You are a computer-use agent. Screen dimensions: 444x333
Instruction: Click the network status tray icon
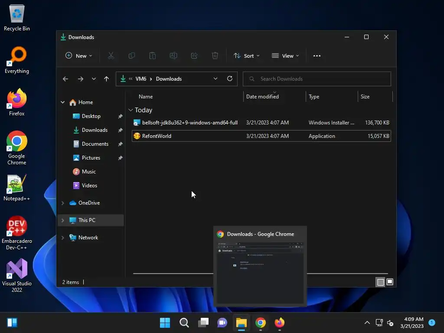[x=379, y=323]
